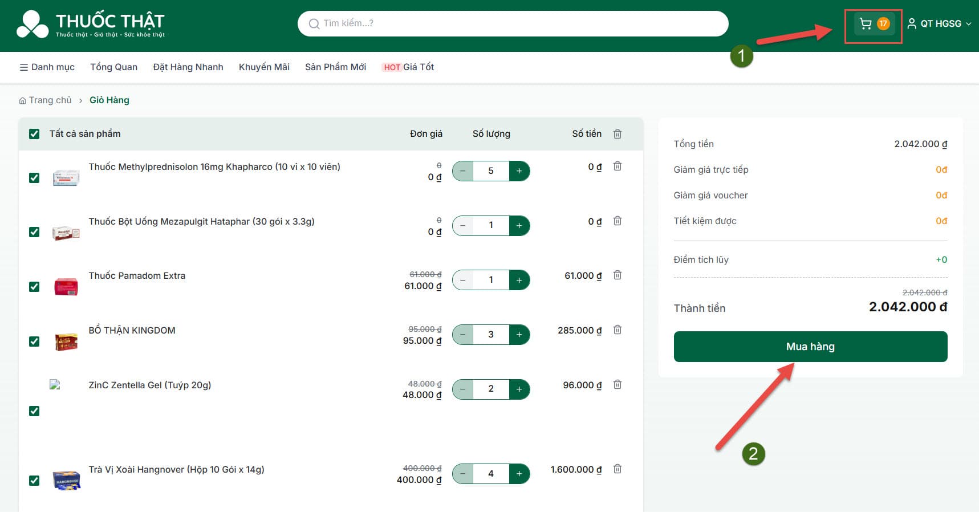
Task: Click home icon in Trang chủ breadcrumb
Action: click(23, 101)
